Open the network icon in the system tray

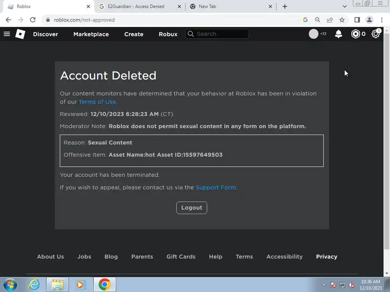[x=342, y=285]
